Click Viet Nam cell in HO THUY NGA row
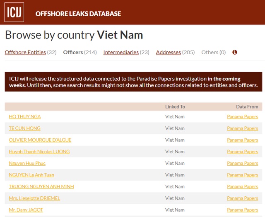This screenshot has height=217, width=265. [175, 117]
